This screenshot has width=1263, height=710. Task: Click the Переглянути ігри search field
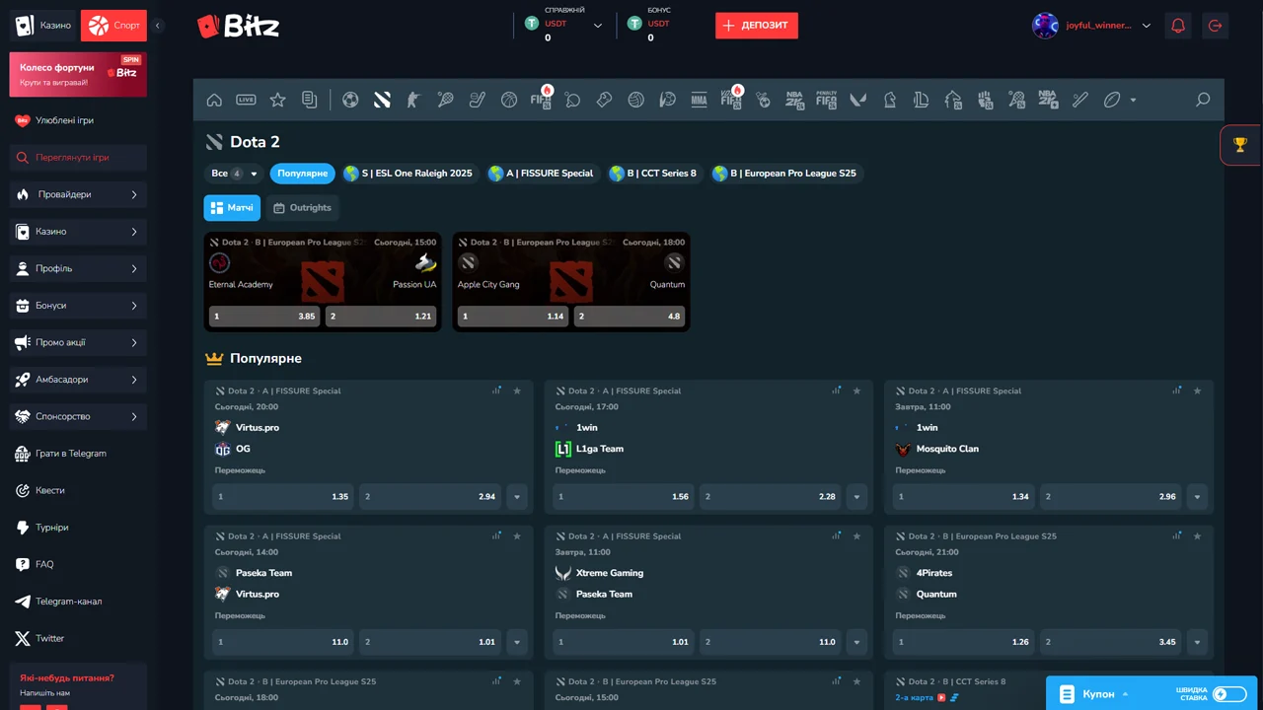point(78,158)
